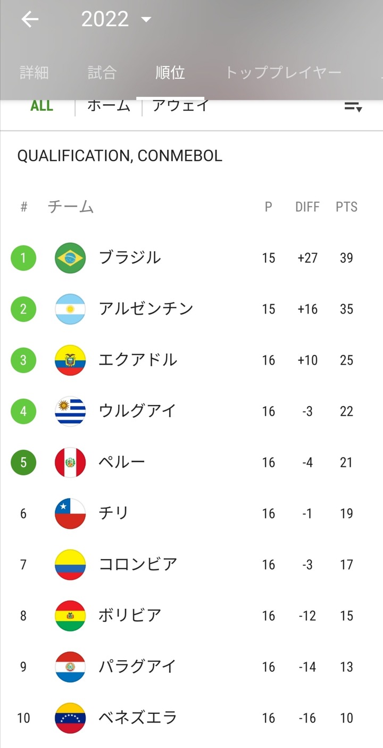383x748 pixels.
Task: Tap the Peru flag icon
Action: click(x=70, y=463)
